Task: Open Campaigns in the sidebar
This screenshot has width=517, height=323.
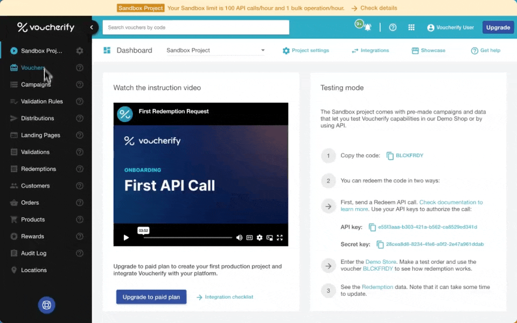Action: (36, 85)
